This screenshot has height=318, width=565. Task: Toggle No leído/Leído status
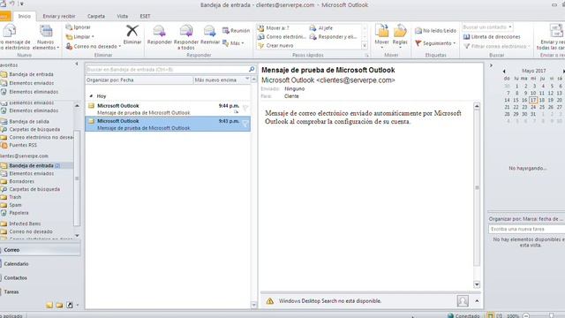(x=435, y=31)
